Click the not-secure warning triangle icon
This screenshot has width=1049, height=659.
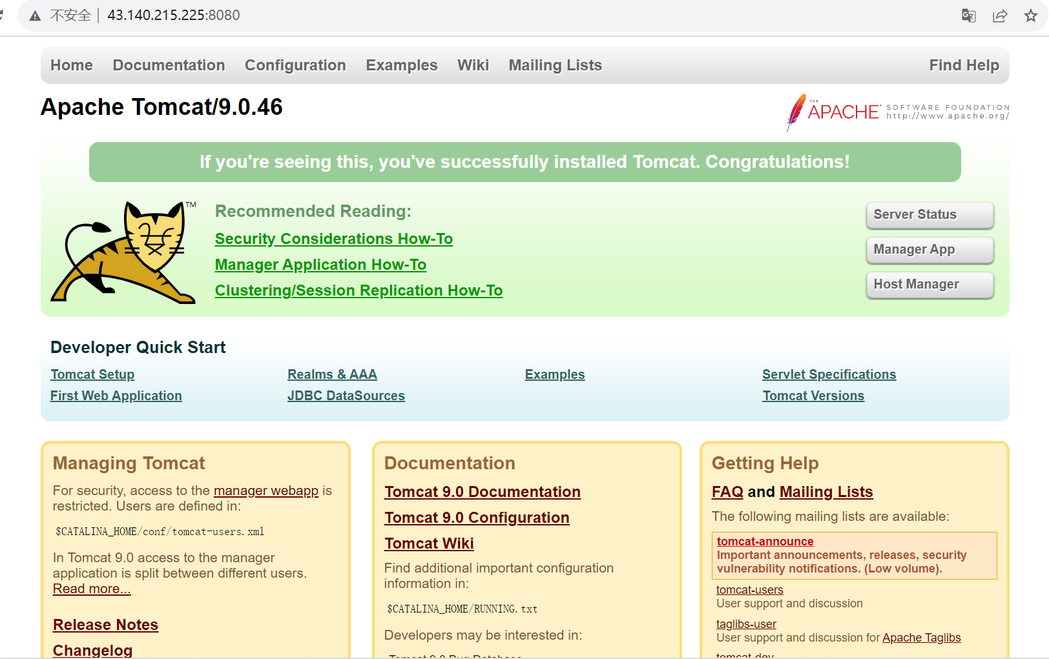(35, 15)
